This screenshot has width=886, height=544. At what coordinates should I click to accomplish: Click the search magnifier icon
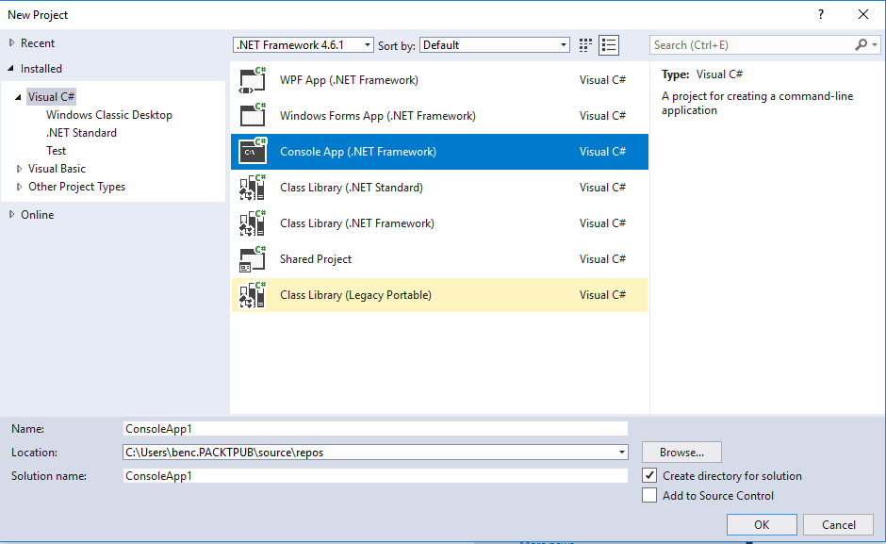tap(861, 44)
